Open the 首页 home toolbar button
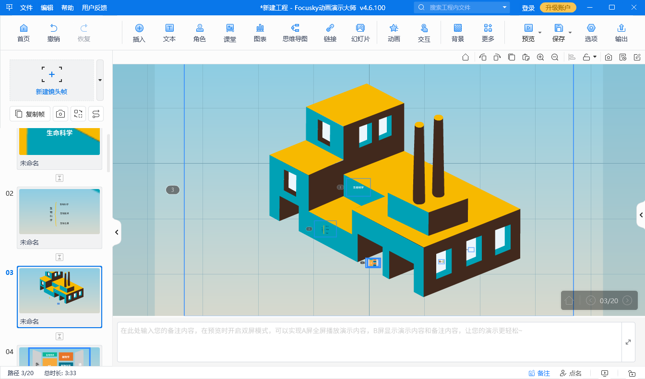This screenshot has width=645, height=379. tap(23, 33)
